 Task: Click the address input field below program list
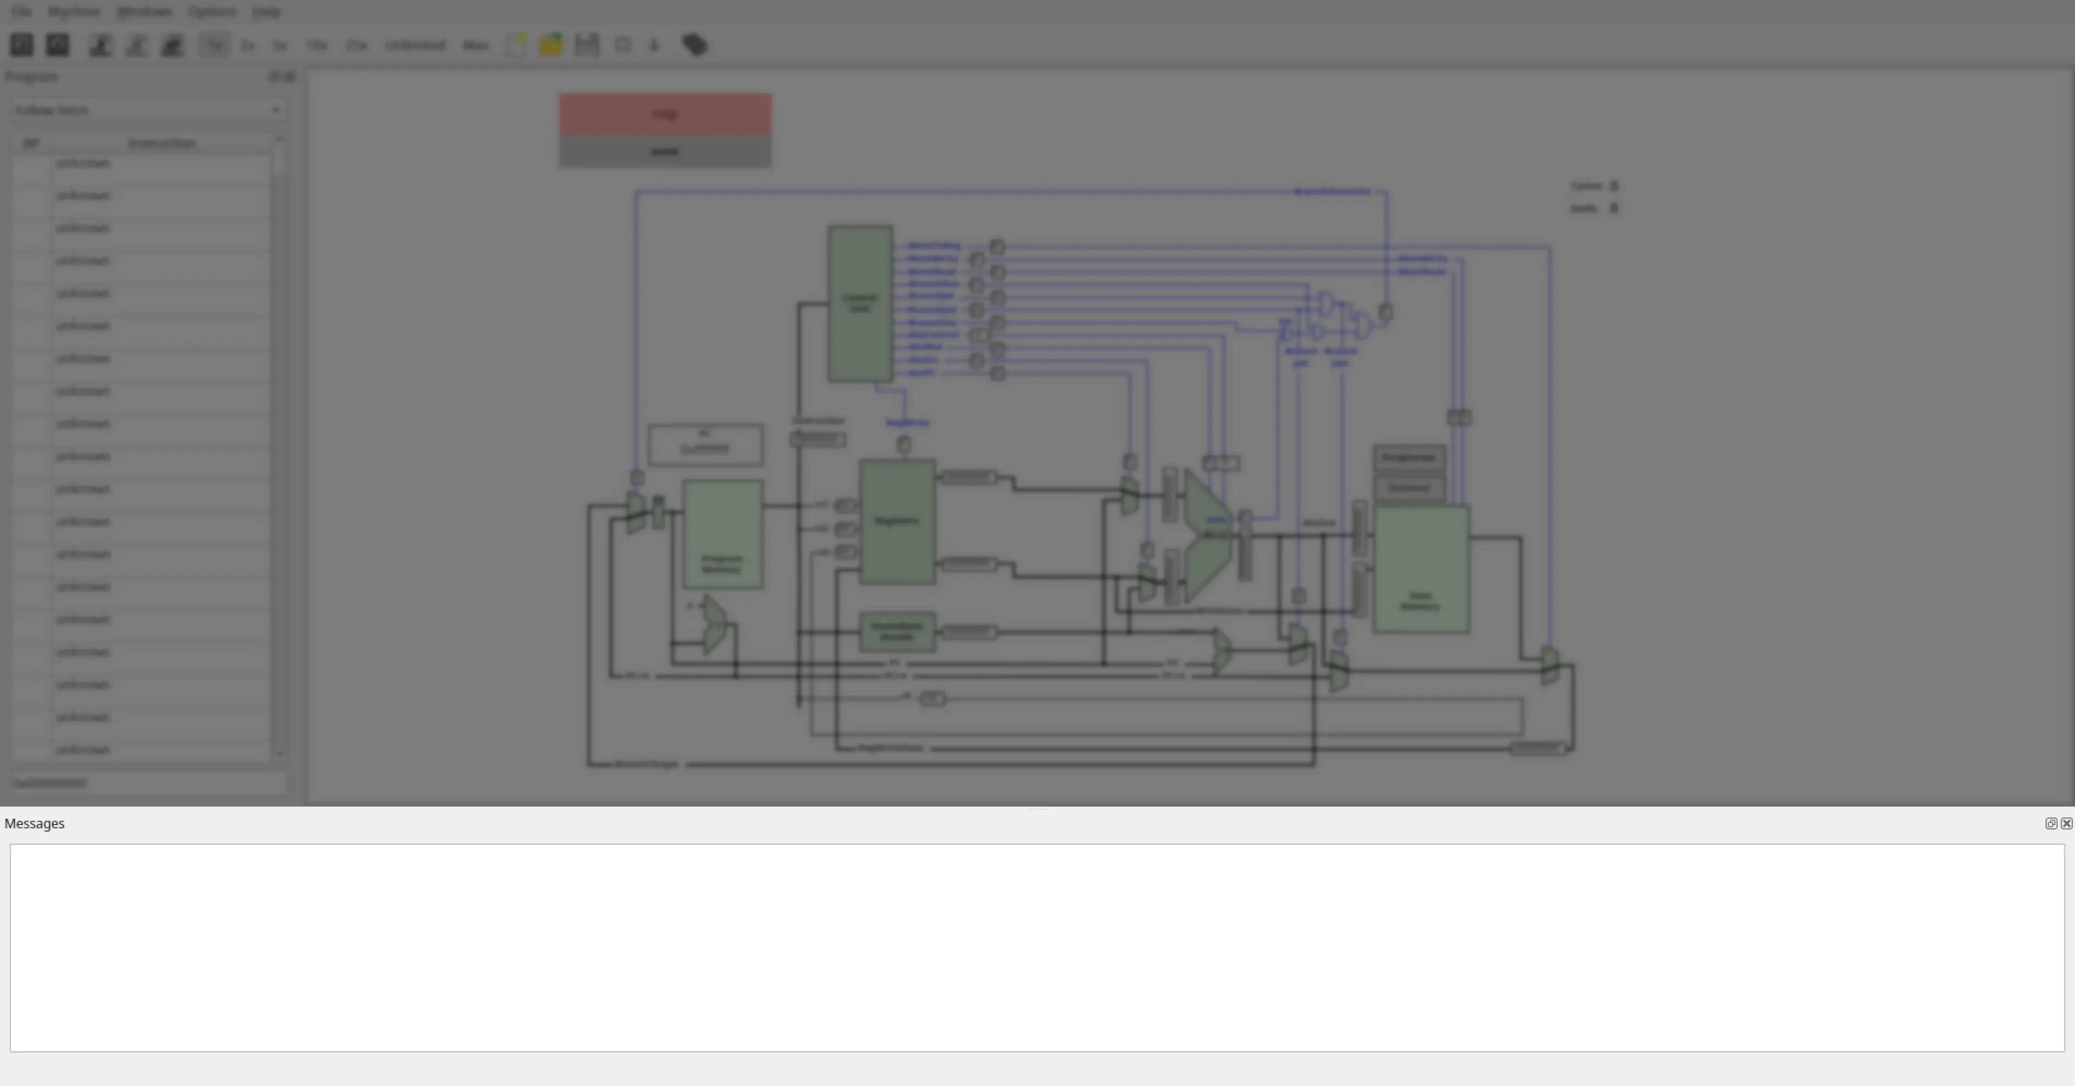click(x=148, y=783)
